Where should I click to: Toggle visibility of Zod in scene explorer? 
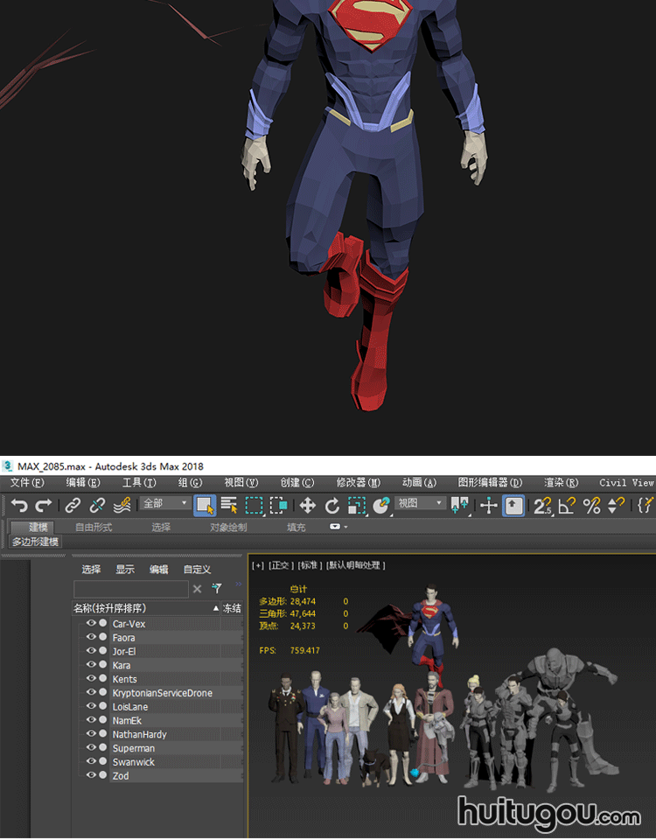(91, 776)
